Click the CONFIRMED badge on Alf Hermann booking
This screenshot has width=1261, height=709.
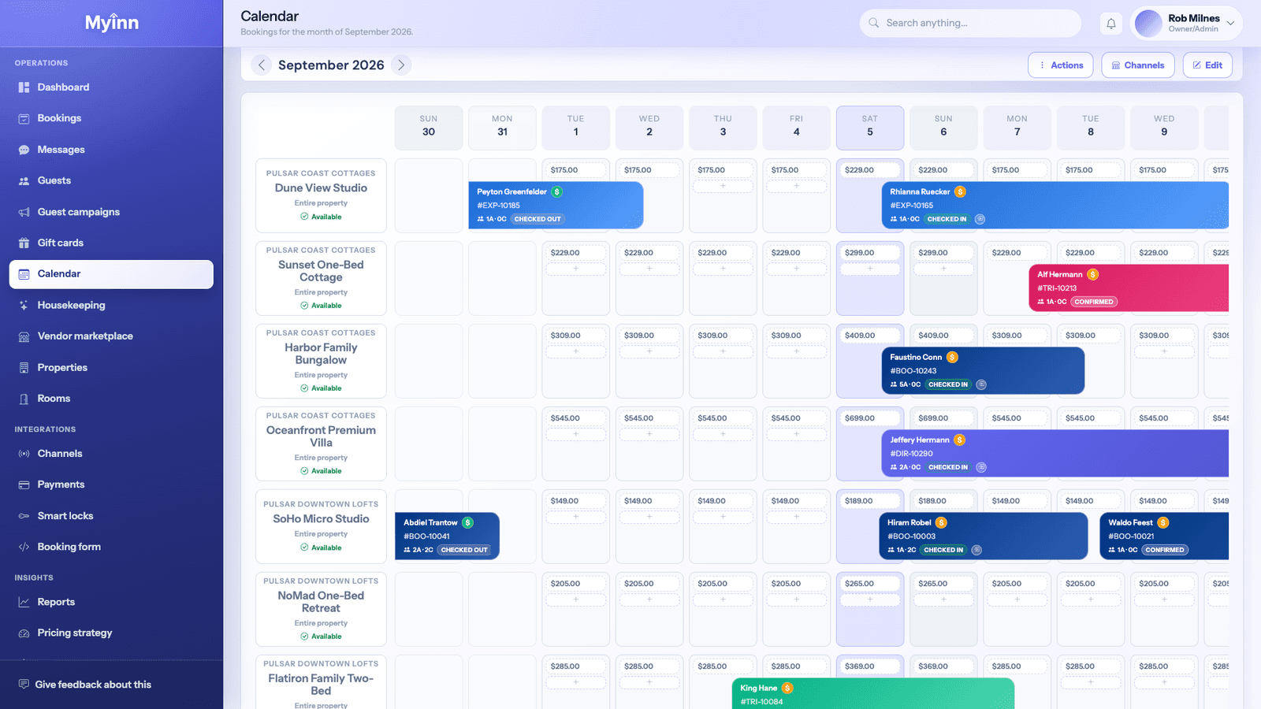pyautogui.click(x=1094, y=302)
